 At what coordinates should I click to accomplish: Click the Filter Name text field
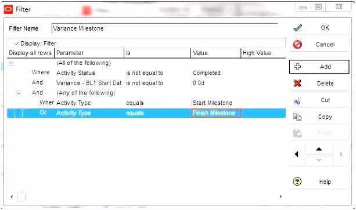tap(164, 28)
